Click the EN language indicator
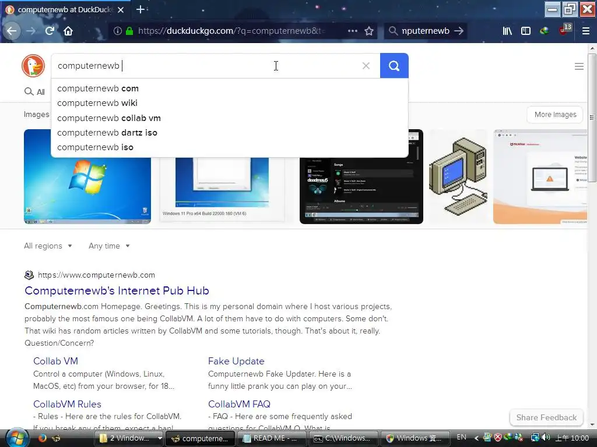 [462, 438]
